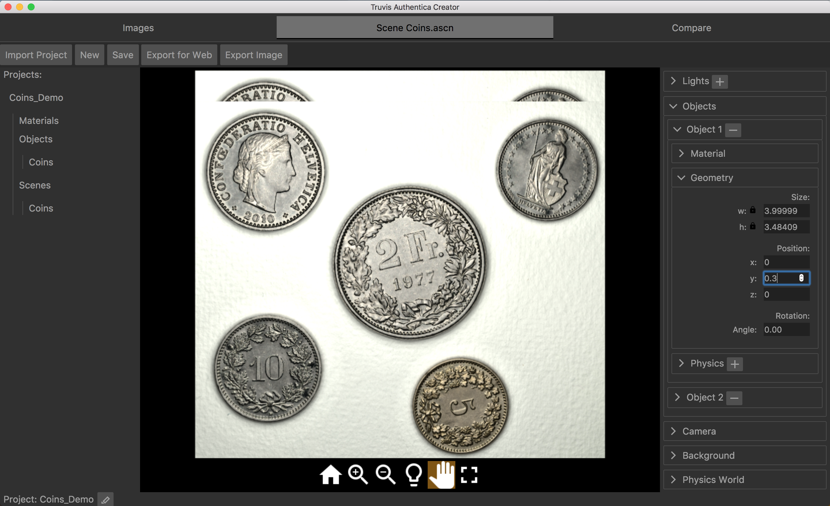Select Coins_Demo project in tree
The width and height of the screenshot is (830, 506).
coord(36,98)
